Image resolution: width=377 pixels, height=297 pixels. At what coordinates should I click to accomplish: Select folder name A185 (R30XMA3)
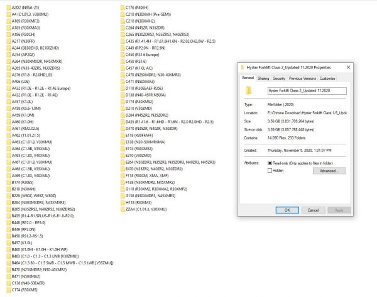pyautogui.click(x=26, y=28)
